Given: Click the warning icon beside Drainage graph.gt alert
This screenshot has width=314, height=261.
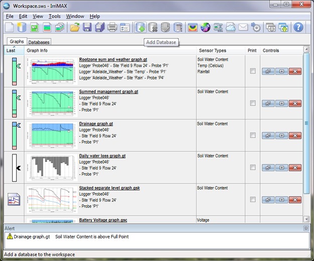Looking at the screenshot, I should [10, 236].
